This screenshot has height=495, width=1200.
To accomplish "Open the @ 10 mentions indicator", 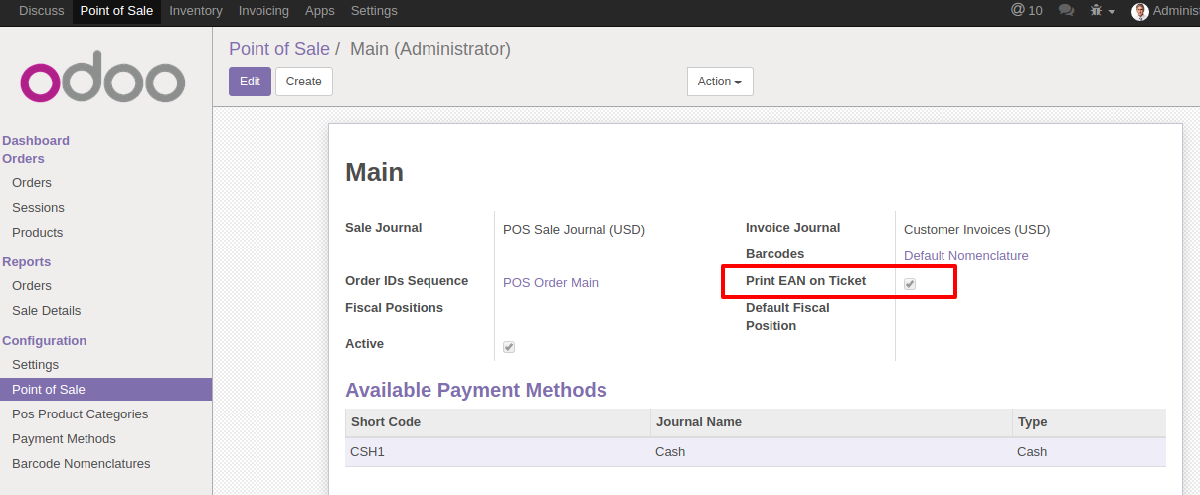I will pos(1026,11).
